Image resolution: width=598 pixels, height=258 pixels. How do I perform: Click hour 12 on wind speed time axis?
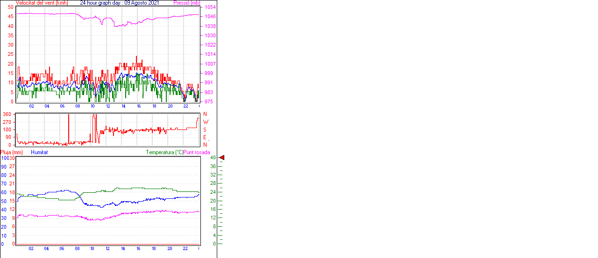pyautogui.click(x=108, y=106)
